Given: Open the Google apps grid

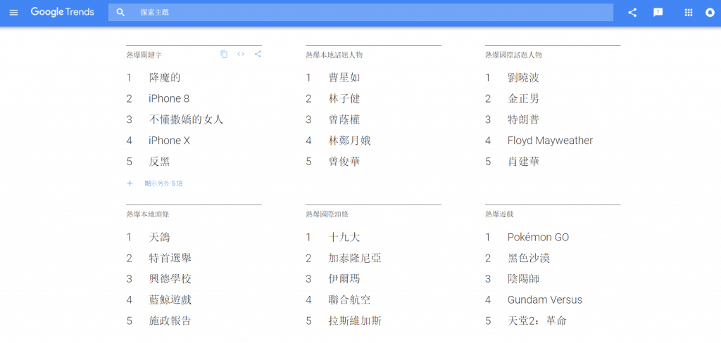Looking at the screenshot, I should point(689,13).
